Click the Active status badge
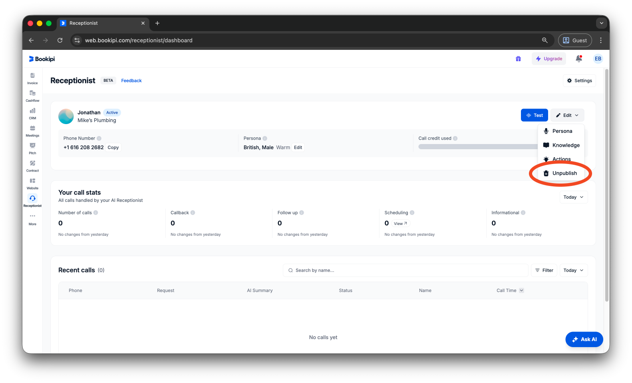Image resolution: width=632 pixels, height=383 pixels. click(x=112, y=113)
